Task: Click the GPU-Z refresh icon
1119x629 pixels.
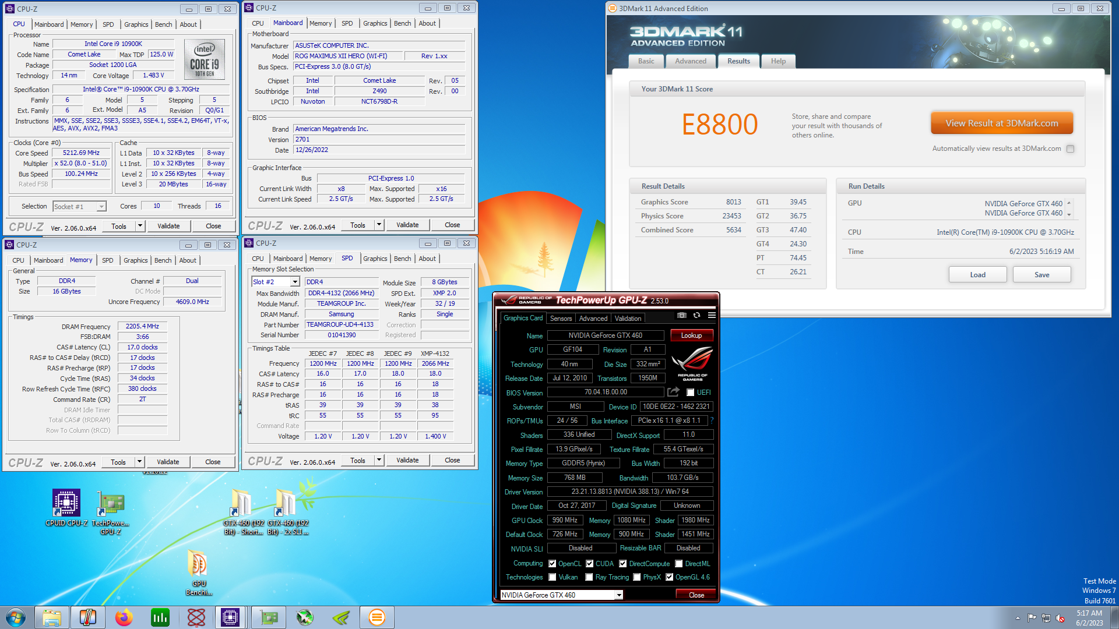Action: (x=696, y=315)
